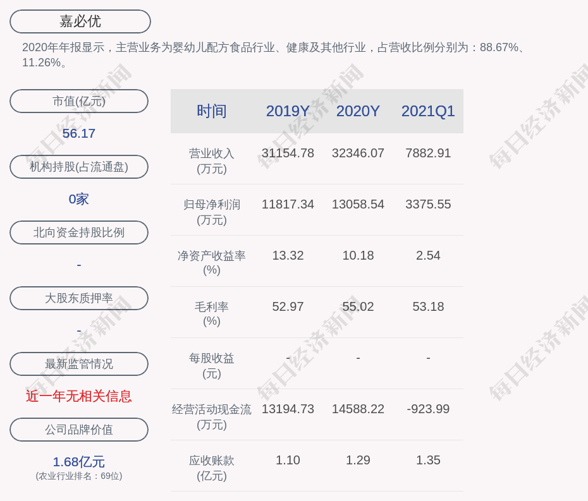The image size is (588, 501).
Task: Click net profit value 13058.54
Action: coord(358,204)
